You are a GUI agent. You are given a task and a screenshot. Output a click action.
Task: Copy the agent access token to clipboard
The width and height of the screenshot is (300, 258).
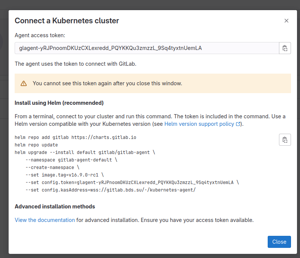click(285, 48)
